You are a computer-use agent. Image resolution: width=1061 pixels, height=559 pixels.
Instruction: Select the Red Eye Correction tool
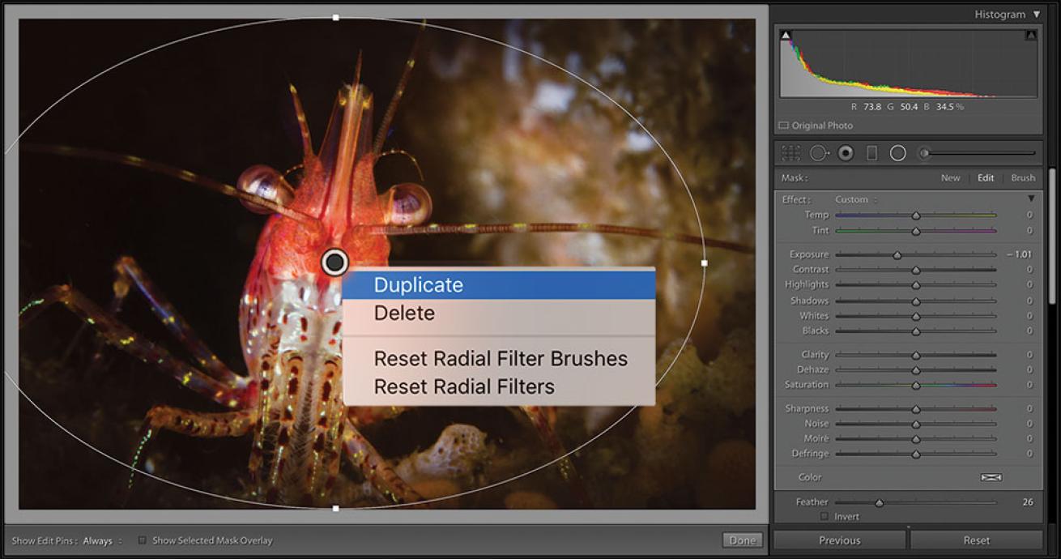point(846,153)
